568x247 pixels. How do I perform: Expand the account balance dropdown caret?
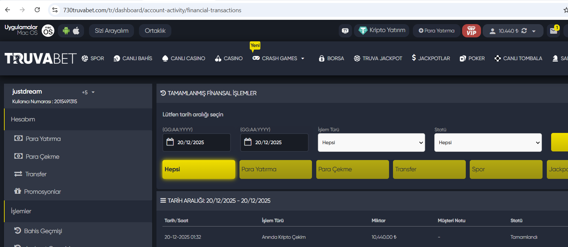[534, 31]
